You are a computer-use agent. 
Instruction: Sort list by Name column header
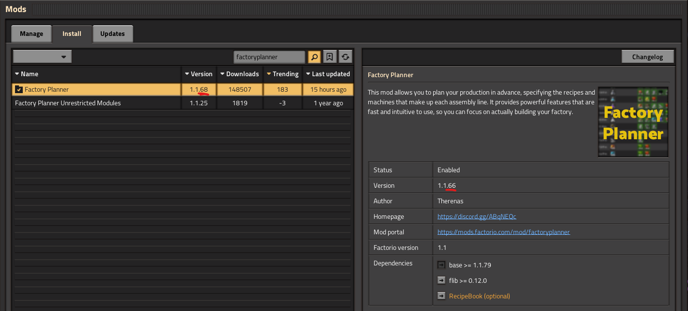96,74
